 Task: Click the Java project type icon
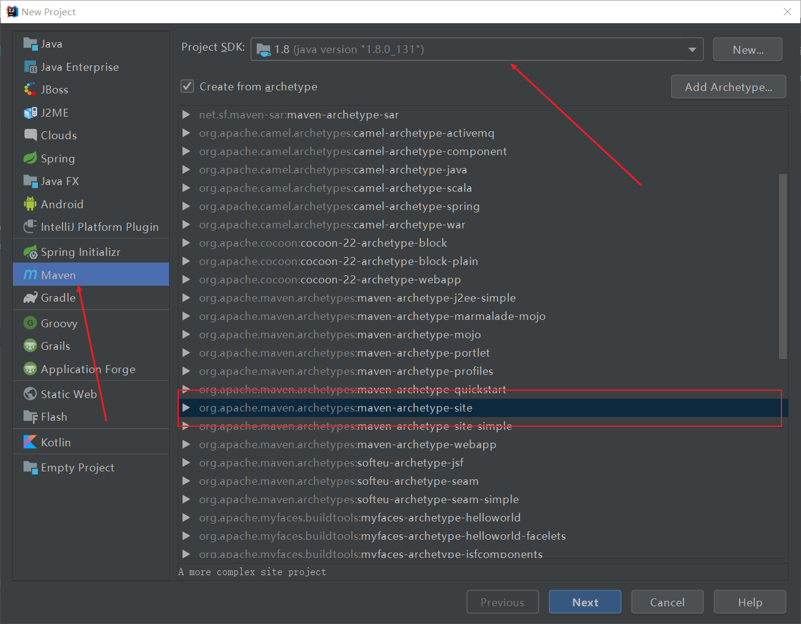(x=30, y=43)
